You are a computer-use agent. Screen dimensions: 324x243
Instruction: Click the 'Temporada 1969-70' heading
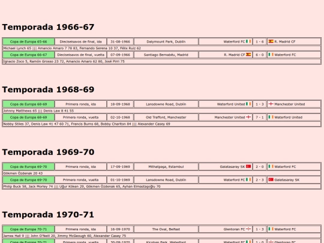pos(48,152)
